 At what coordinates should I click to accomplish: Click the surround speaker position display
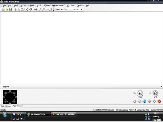(10, 97)
